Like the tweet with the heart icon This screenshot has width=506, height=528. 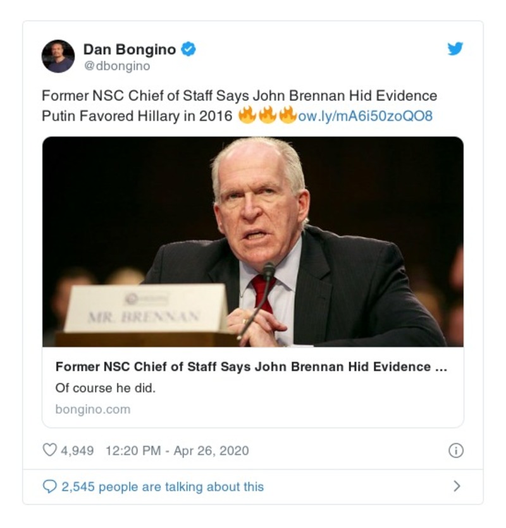point(49,450)
